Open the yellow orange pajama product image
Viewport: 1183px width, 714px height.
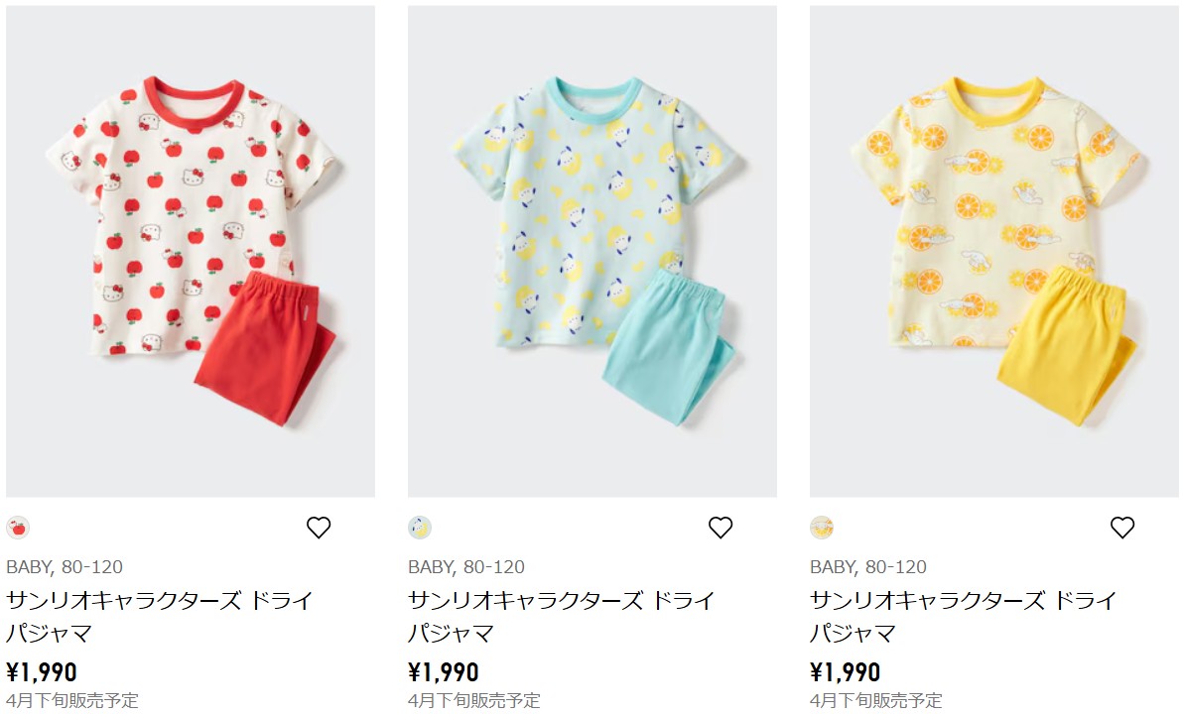pos(994,251)
